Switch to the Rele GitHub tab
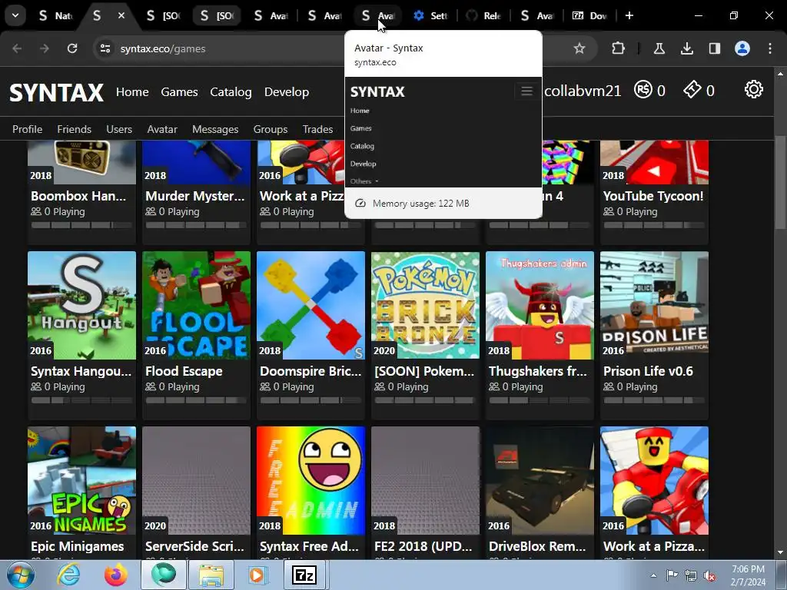The width and height of the screenshot is (787, 590). 484,15
